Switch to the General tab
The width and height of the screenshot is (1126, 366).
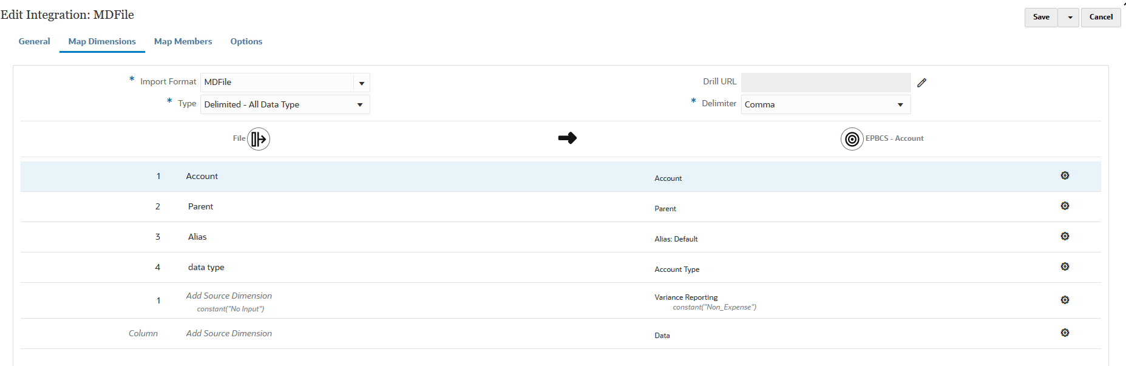coord(34,41)
